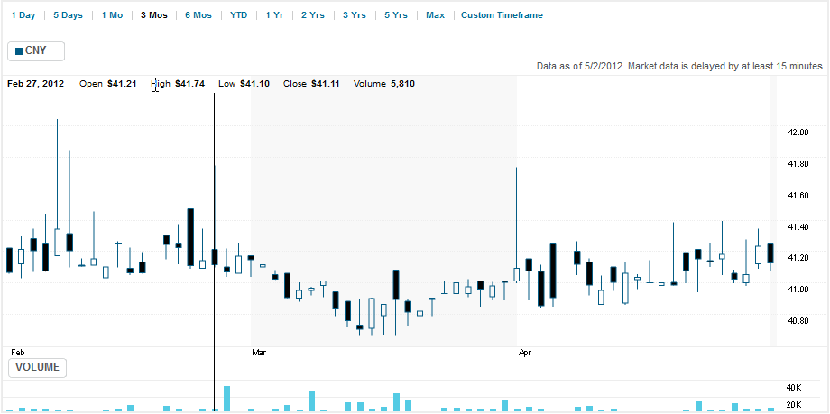This screenshot has width=830, height=414.
Task: Select the 2 Yrs timeframe
Action: tap(313, 15)
